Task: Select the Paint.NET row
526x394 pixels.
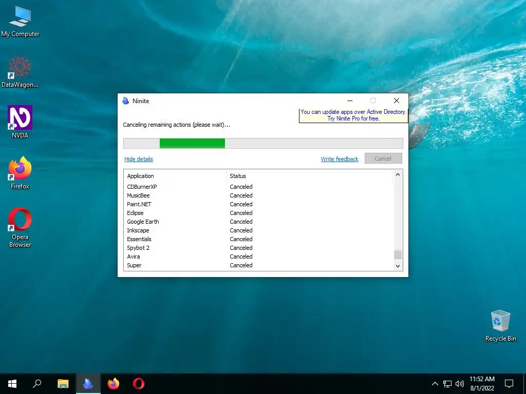Action: (259, 204)
